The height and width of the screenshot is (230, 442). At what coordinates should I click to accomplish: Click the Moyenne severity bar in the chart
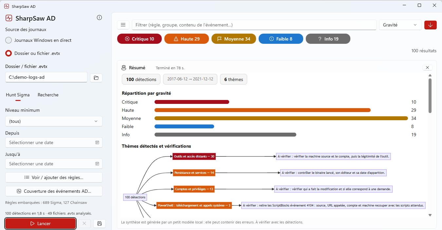[281, 118]
